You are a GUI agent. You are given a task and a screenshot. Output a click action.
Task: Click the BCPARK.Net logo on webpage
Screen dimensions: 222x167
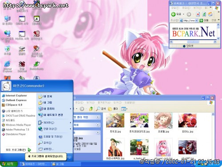click(x=194, y=32)
